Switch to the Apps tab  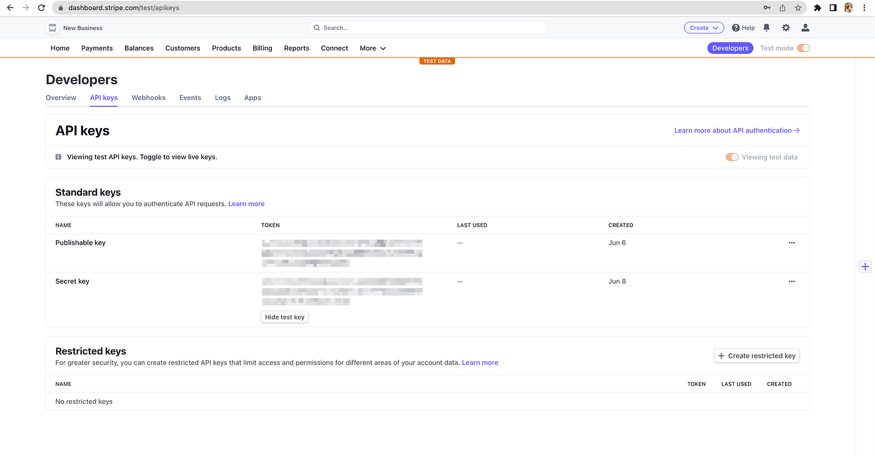point(252,98)
